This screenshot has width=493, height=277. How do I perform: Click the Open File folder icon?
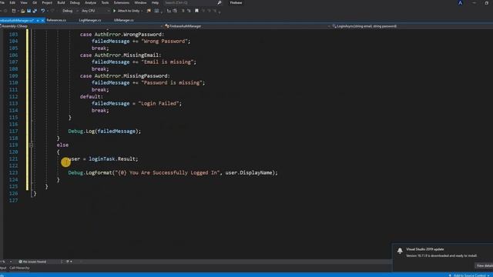tap(22, 11)
